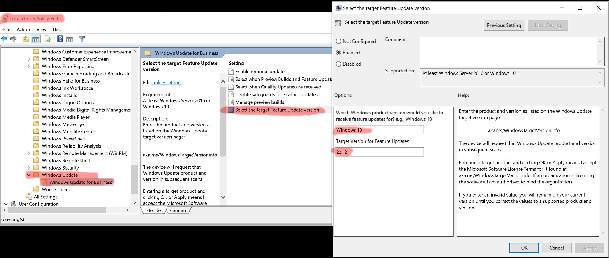Switch to the Standard tab
609x258 pixels.
(178, 210)
